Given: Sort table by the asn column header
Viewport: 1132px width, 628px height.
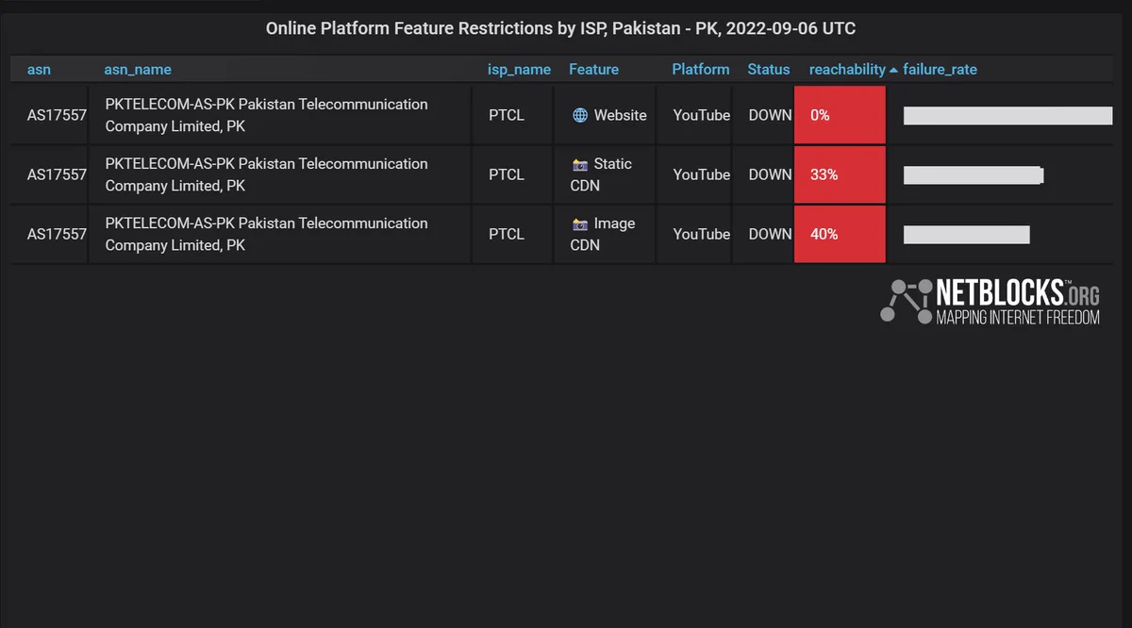Looking at the screenshot, I should point(39,69).
